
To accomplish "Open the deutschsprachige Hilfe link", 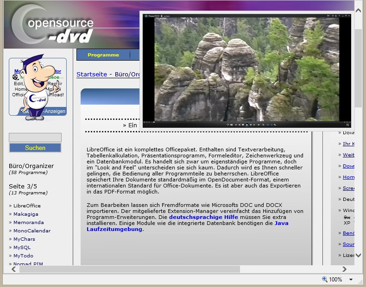I will (x=203, y=217).
